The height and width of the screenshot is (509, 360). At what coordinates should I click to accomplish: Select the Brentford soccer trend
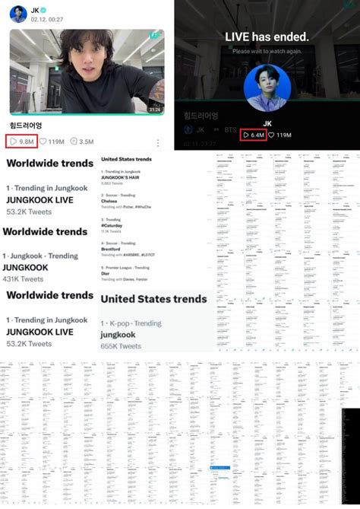(x=128, y=249)
